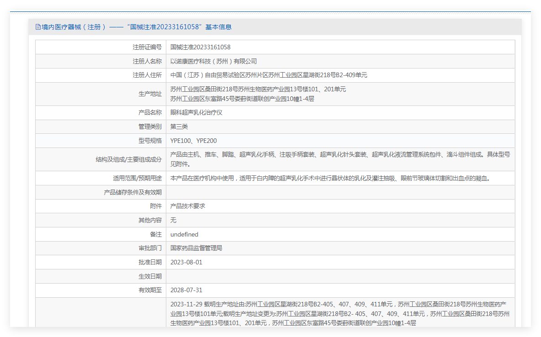
Task: Click the 备注 label
Action: (156, 235)
